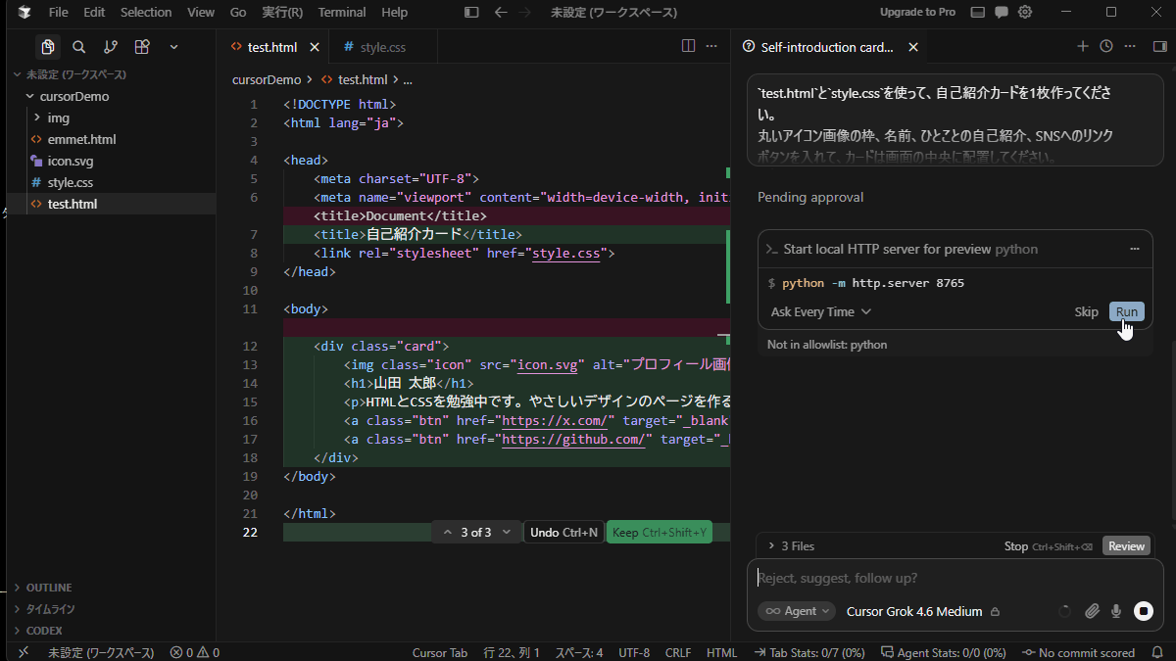
Task: Expand the img folder
Action: (58, 118)
